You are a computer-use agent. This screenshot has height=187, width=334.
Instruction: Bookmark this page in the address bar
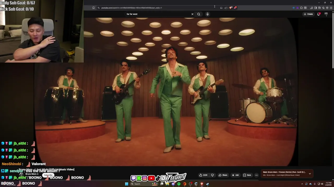click(93, 8)
